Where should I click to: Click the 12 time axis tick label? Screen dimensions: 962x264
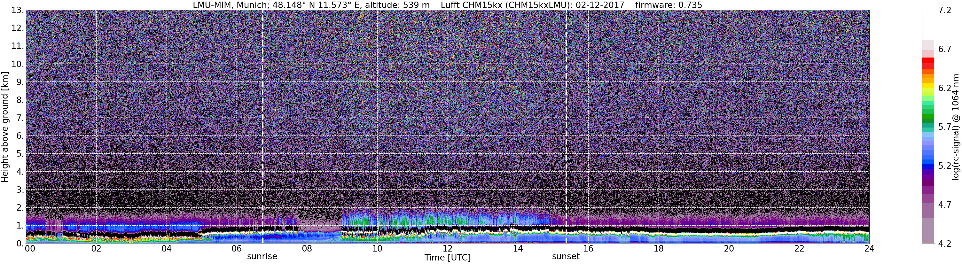[447, 249]
